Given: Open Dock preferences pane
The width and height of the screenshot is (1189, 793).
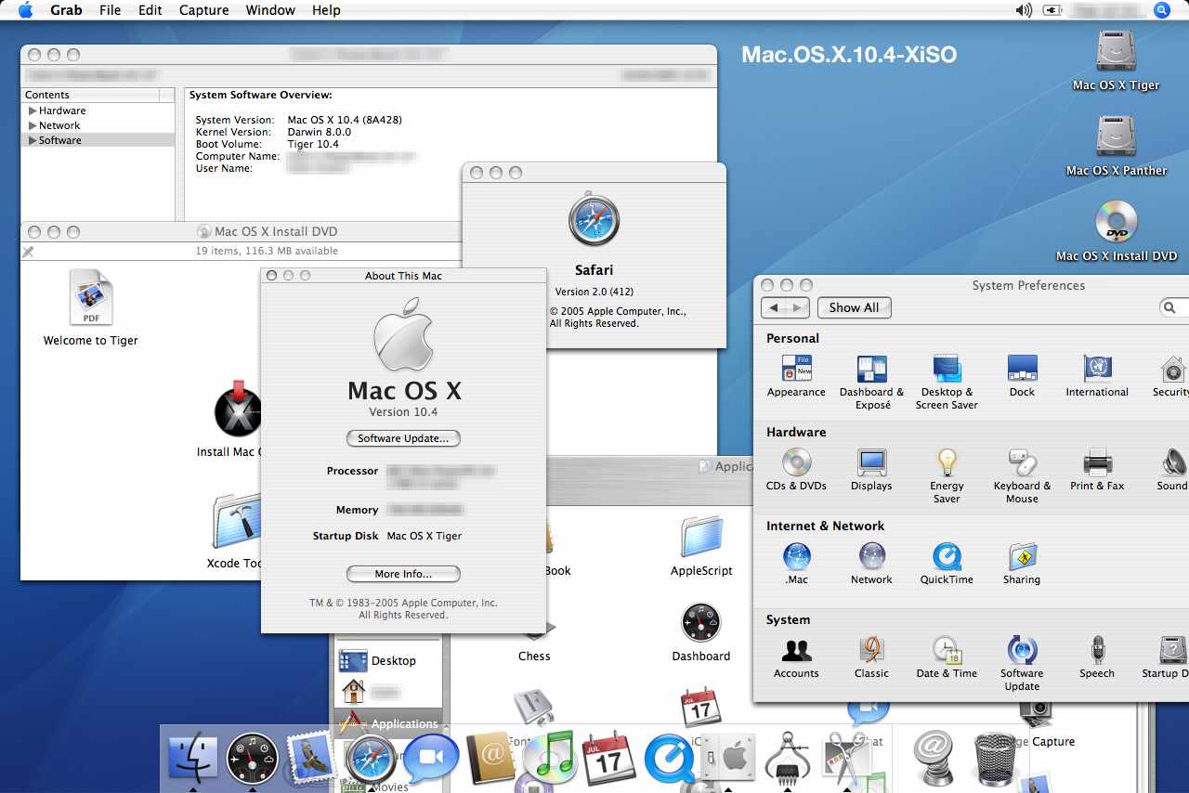Looking at the screenshot, I should (1022, 376).
